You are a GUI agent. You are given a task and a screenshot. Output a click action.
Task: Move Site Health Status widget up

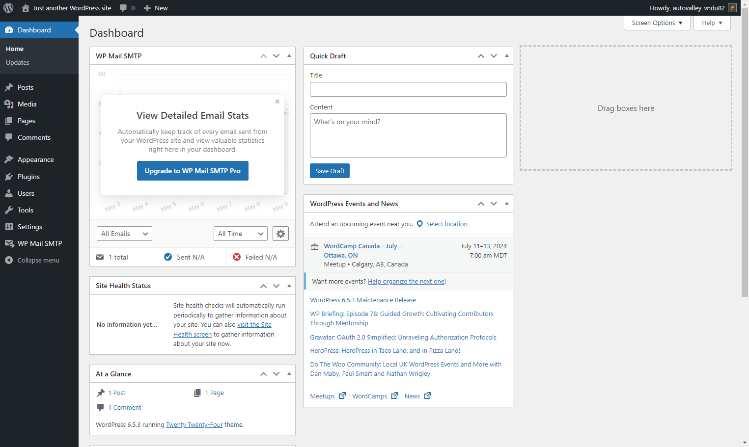(263, 286)
